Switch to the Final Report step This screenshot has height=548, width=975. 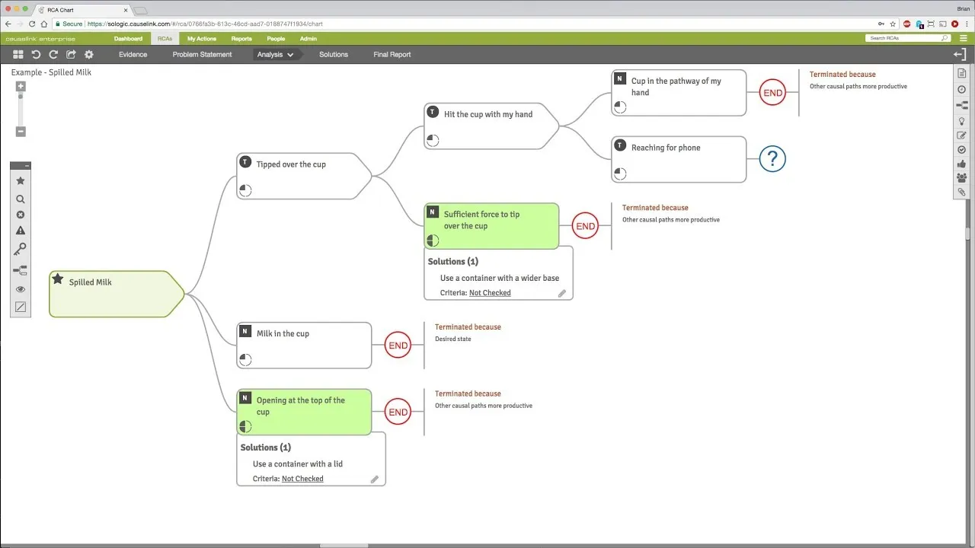tap(392, 55)
